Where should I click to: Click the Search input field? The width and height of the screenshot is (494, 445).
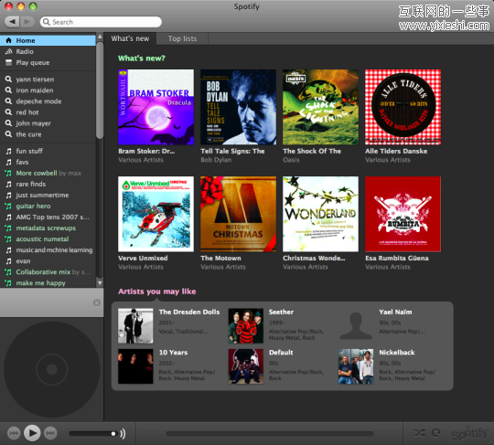101,22
